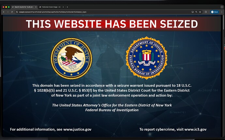Image resolution: width=225 pixels, height=140 pixels.
Task: Switch to the Fullscreen Cover Image tab
Action: [52, 7]
